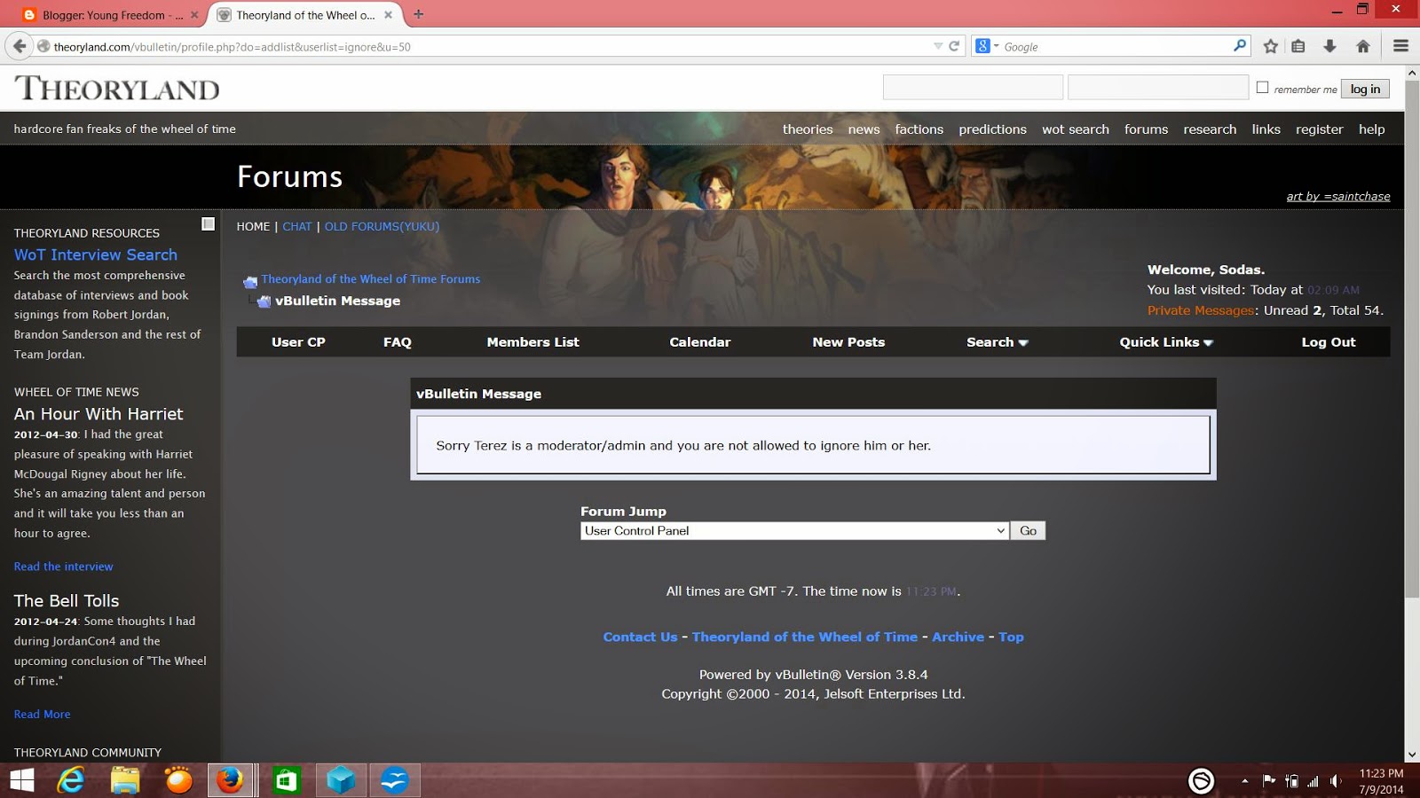Click the HOME breadcrumb link
Image resolution: width=1420 pixels, height=798 pixels.
[x=253, y=226]
